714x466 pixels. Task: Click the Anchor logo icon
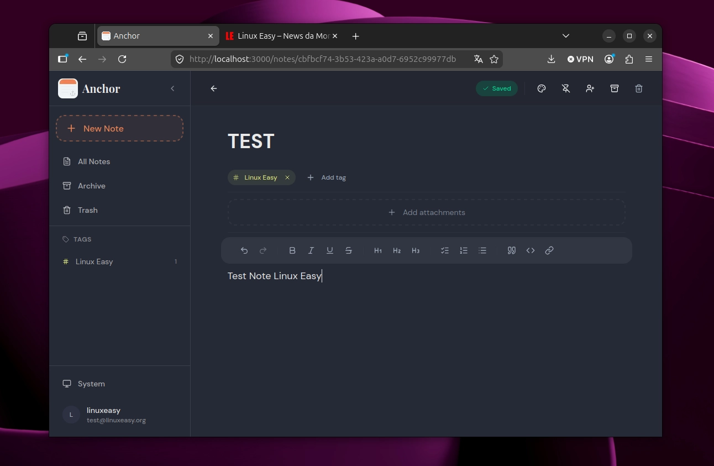tap(68, 88)
